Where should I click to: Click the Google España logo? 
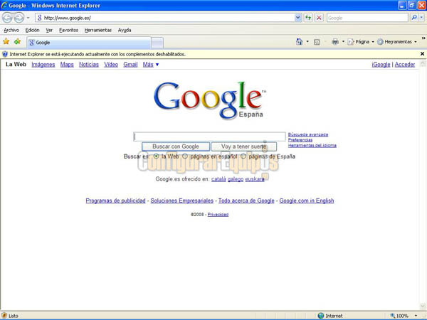[x=210, y=100]
